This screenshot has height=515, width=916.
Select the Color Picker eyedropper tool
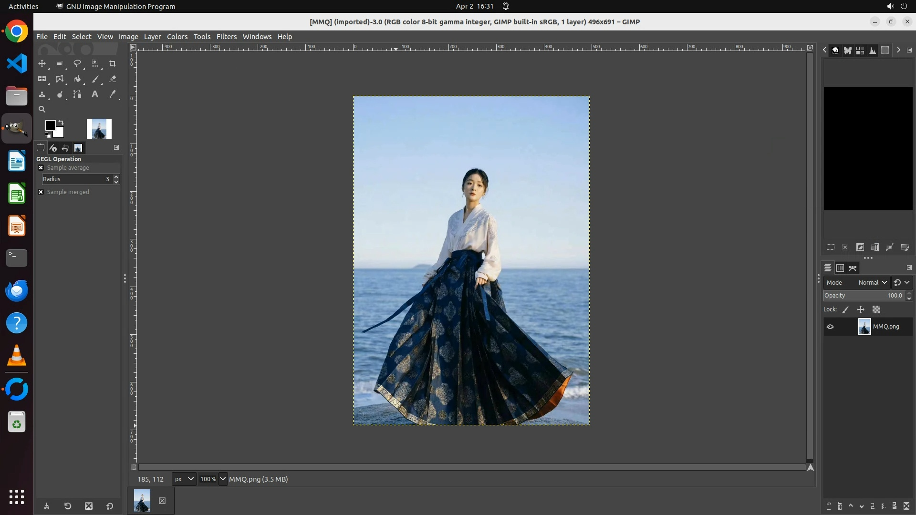(x=113, y=94)
